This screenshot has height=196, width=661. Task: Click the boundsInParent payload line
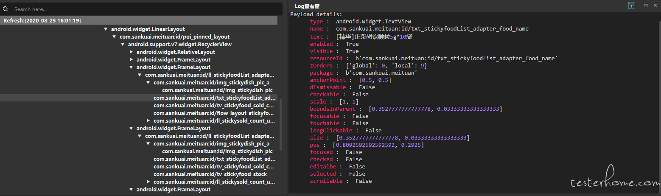click(x=406, y=109)
